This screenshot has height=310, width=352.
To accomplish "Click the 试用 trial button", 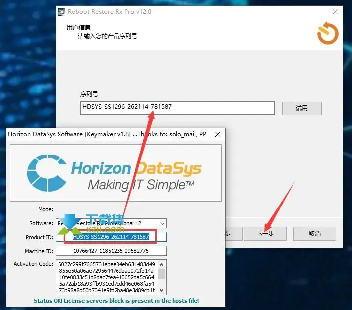I will [x=301, y=108].
